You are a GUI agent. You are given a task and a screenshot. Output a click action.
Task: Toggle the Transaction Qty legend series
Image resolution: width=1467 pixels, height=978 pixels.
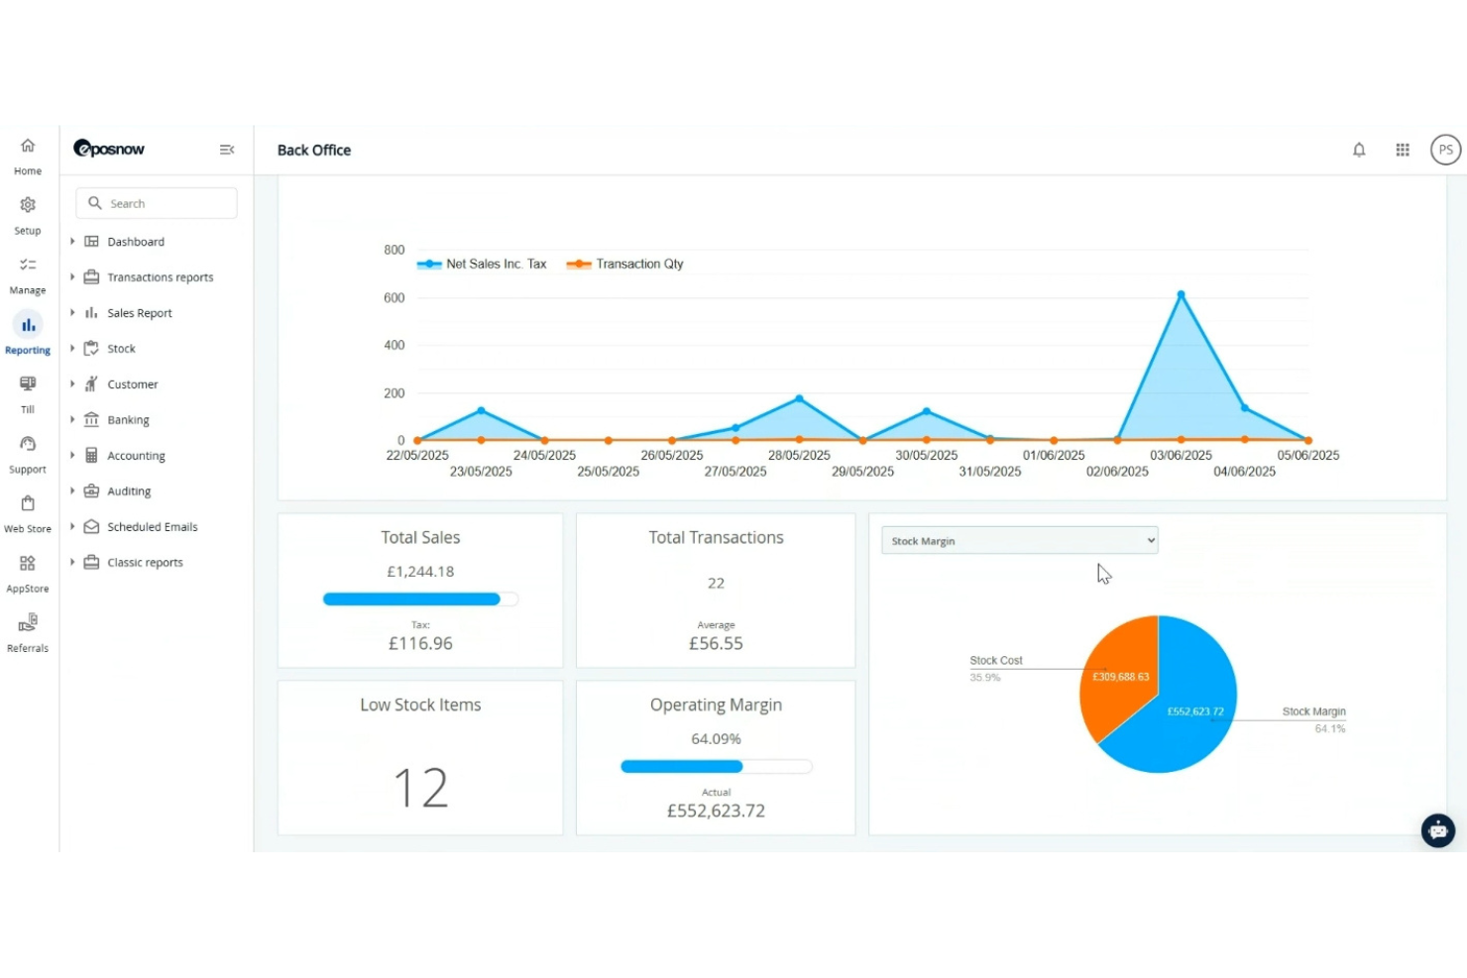tap(625, 264)
